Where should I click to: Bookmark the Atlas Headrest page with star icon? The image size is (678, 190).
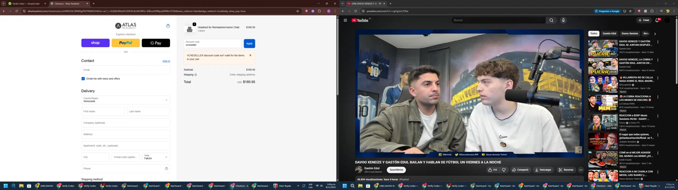tap(297, 11)
